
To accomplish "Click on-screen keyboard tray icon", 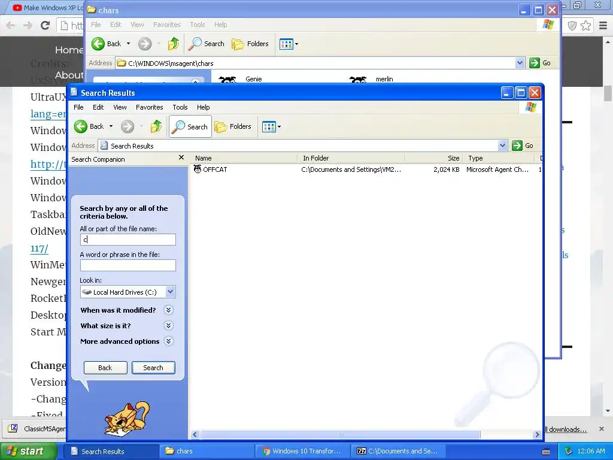I will 546,452.
